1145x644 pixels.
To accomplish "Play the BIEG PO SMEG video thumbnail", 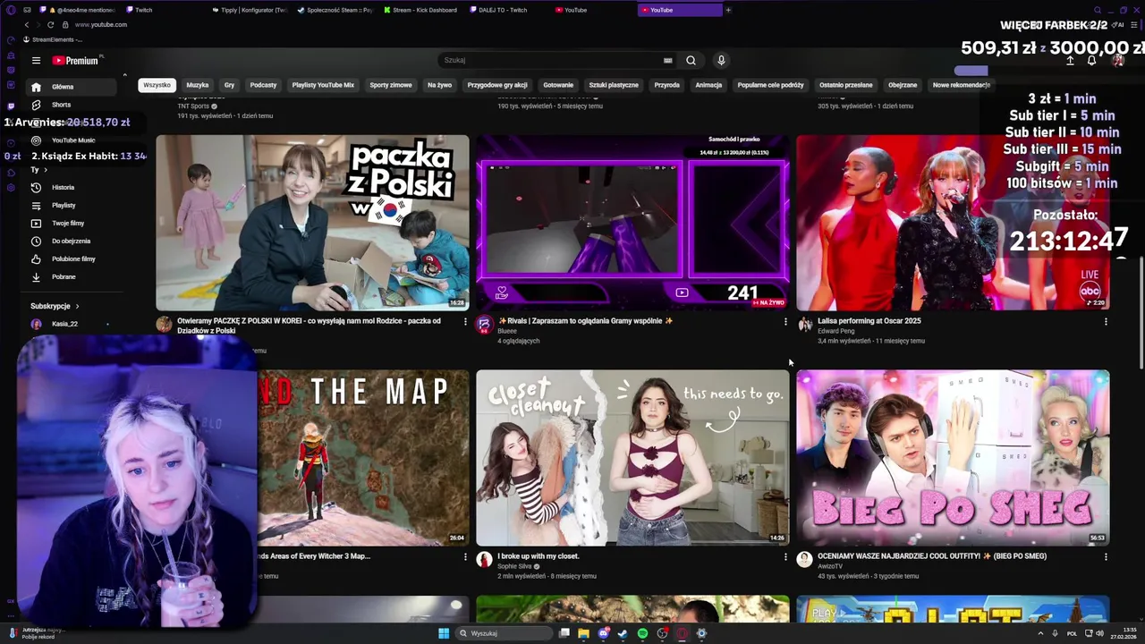I will [x=953, y=458].
